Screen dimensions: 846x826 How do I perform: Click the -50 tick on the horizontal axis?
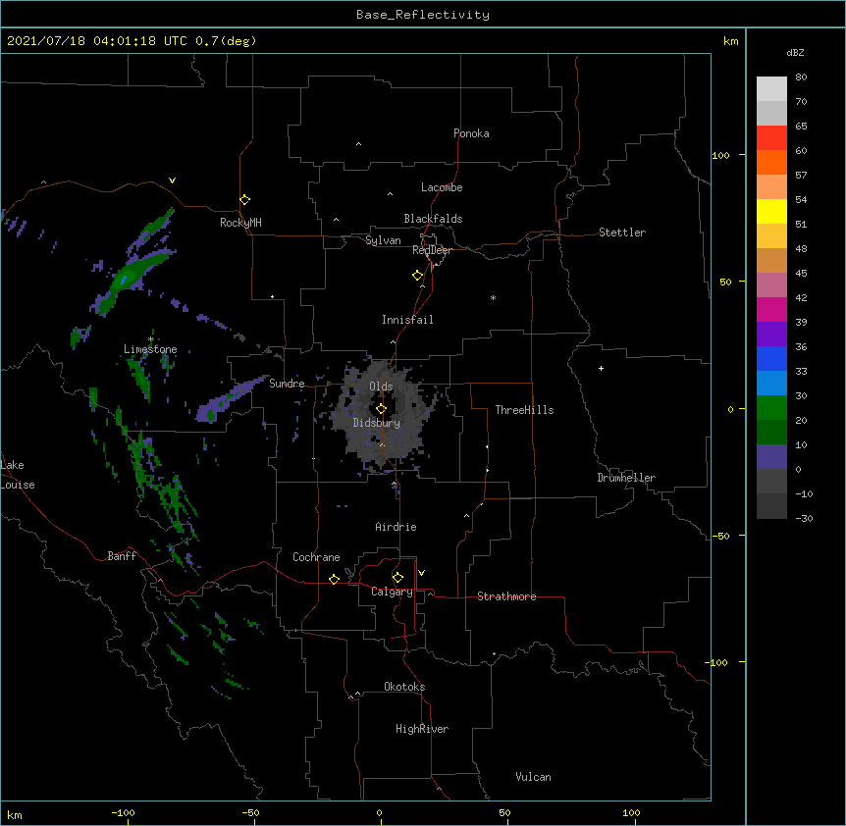click(x=251, y=812)
